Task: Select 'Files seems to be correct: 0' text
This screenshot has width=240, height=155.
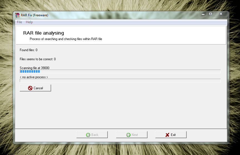Action: point(38,59)
